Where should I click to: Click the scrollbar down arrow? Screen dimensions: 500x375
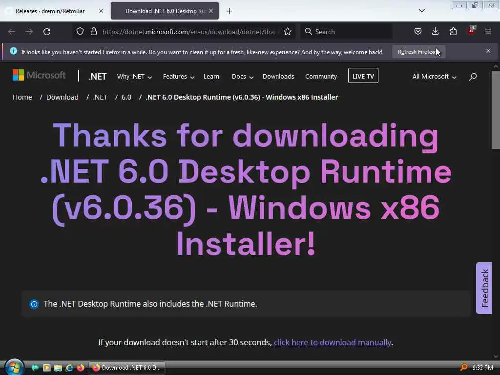[x=496, y=356]
